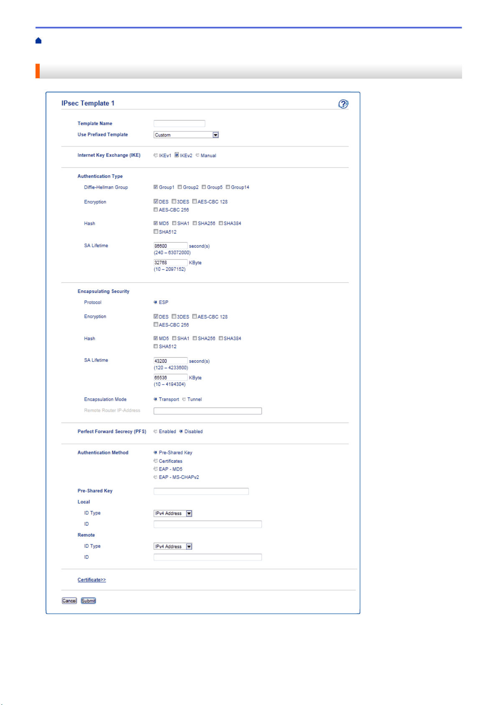Enable Perfect Forward Secrecy
Screen dimensions: 498x705
(155, 431)
